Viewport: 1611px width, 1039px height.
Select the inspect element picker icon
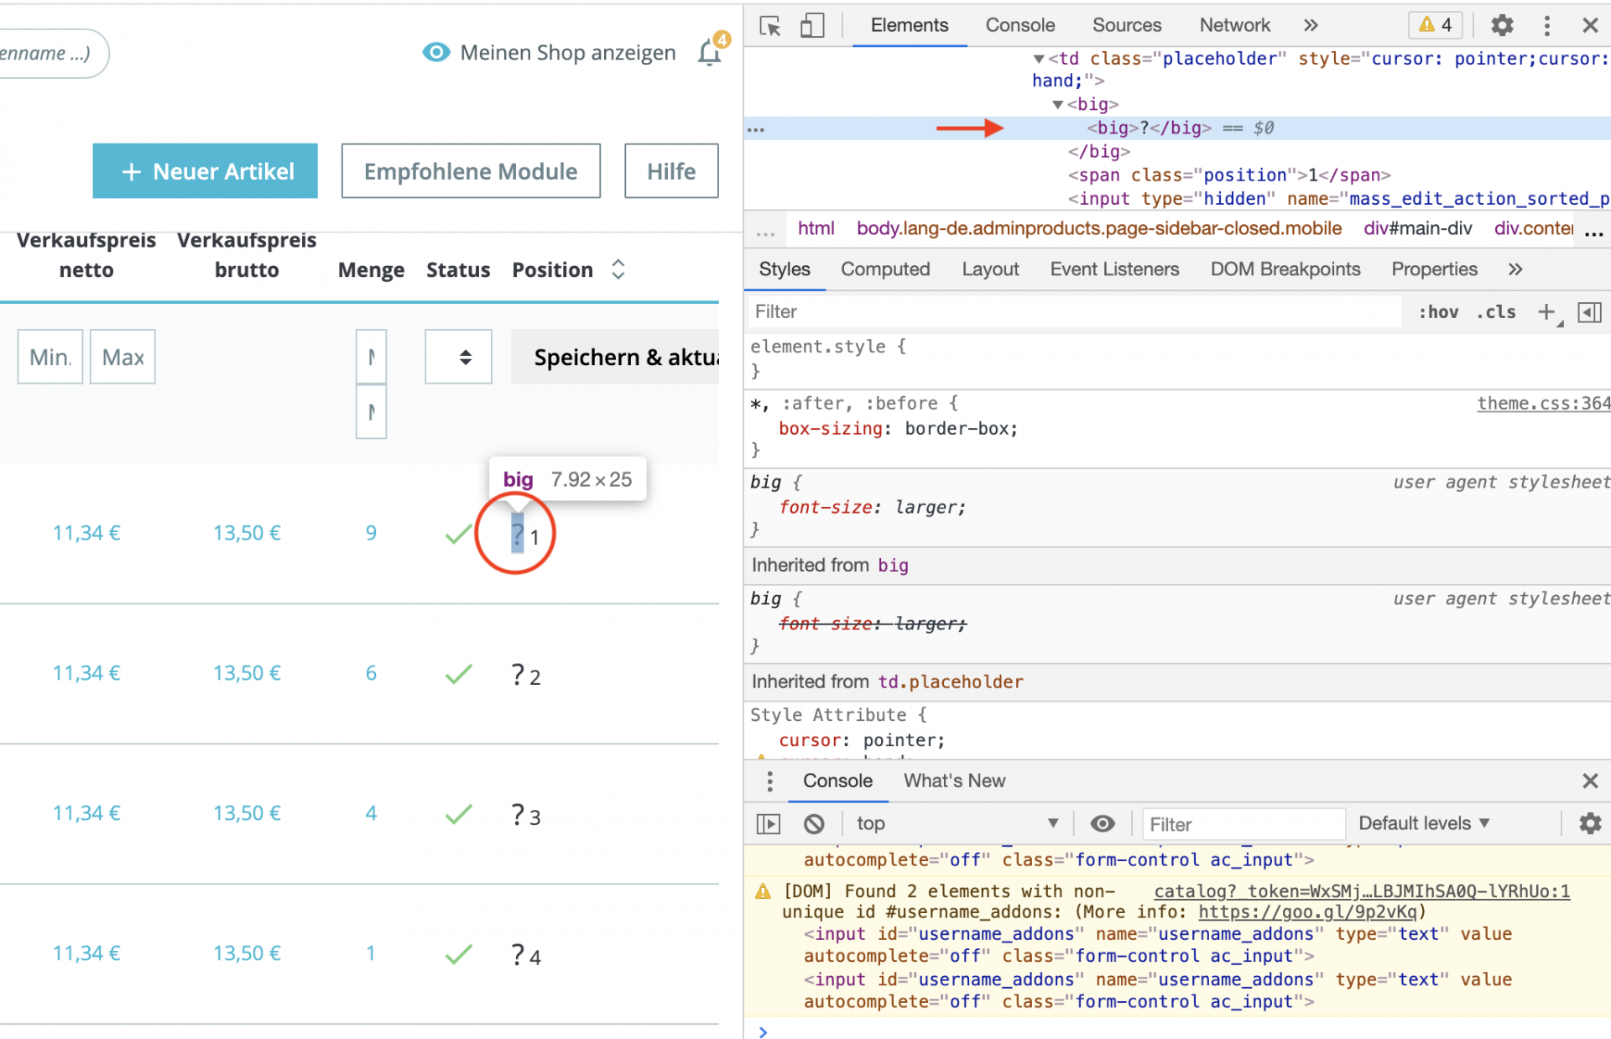pos(769,26)
